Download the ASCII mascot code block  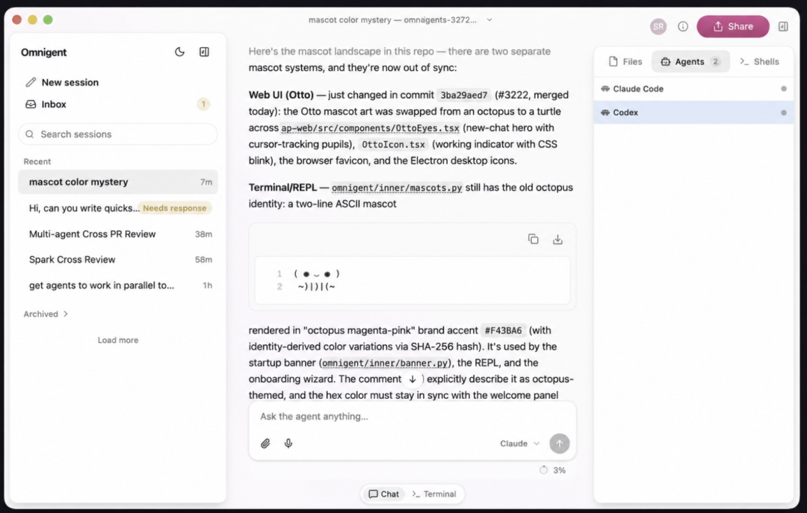(557, 239)
